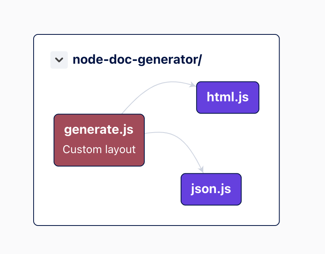The width and height of the screenshot is (325, 254).
Task: Select the Custom layout node badge
Action: 99,150
